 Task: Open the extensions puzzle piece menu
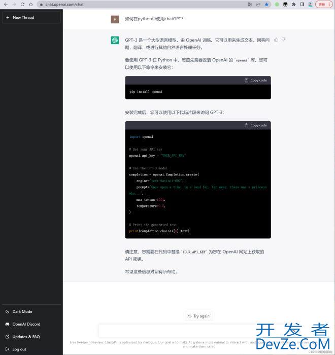point(294,4)
